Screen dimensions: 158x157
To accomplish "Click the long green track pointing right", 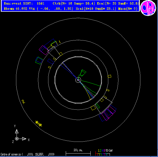I will click(91, 83).
